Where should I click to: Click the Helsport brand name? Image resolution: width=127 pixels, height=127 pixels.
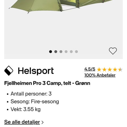pyautogui.click(x=36, y=71)
